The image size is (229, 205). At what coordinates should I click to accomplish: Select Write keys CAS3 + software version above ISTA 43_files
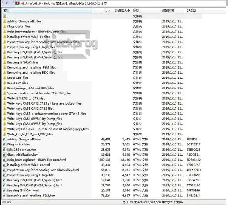[47, 113]
